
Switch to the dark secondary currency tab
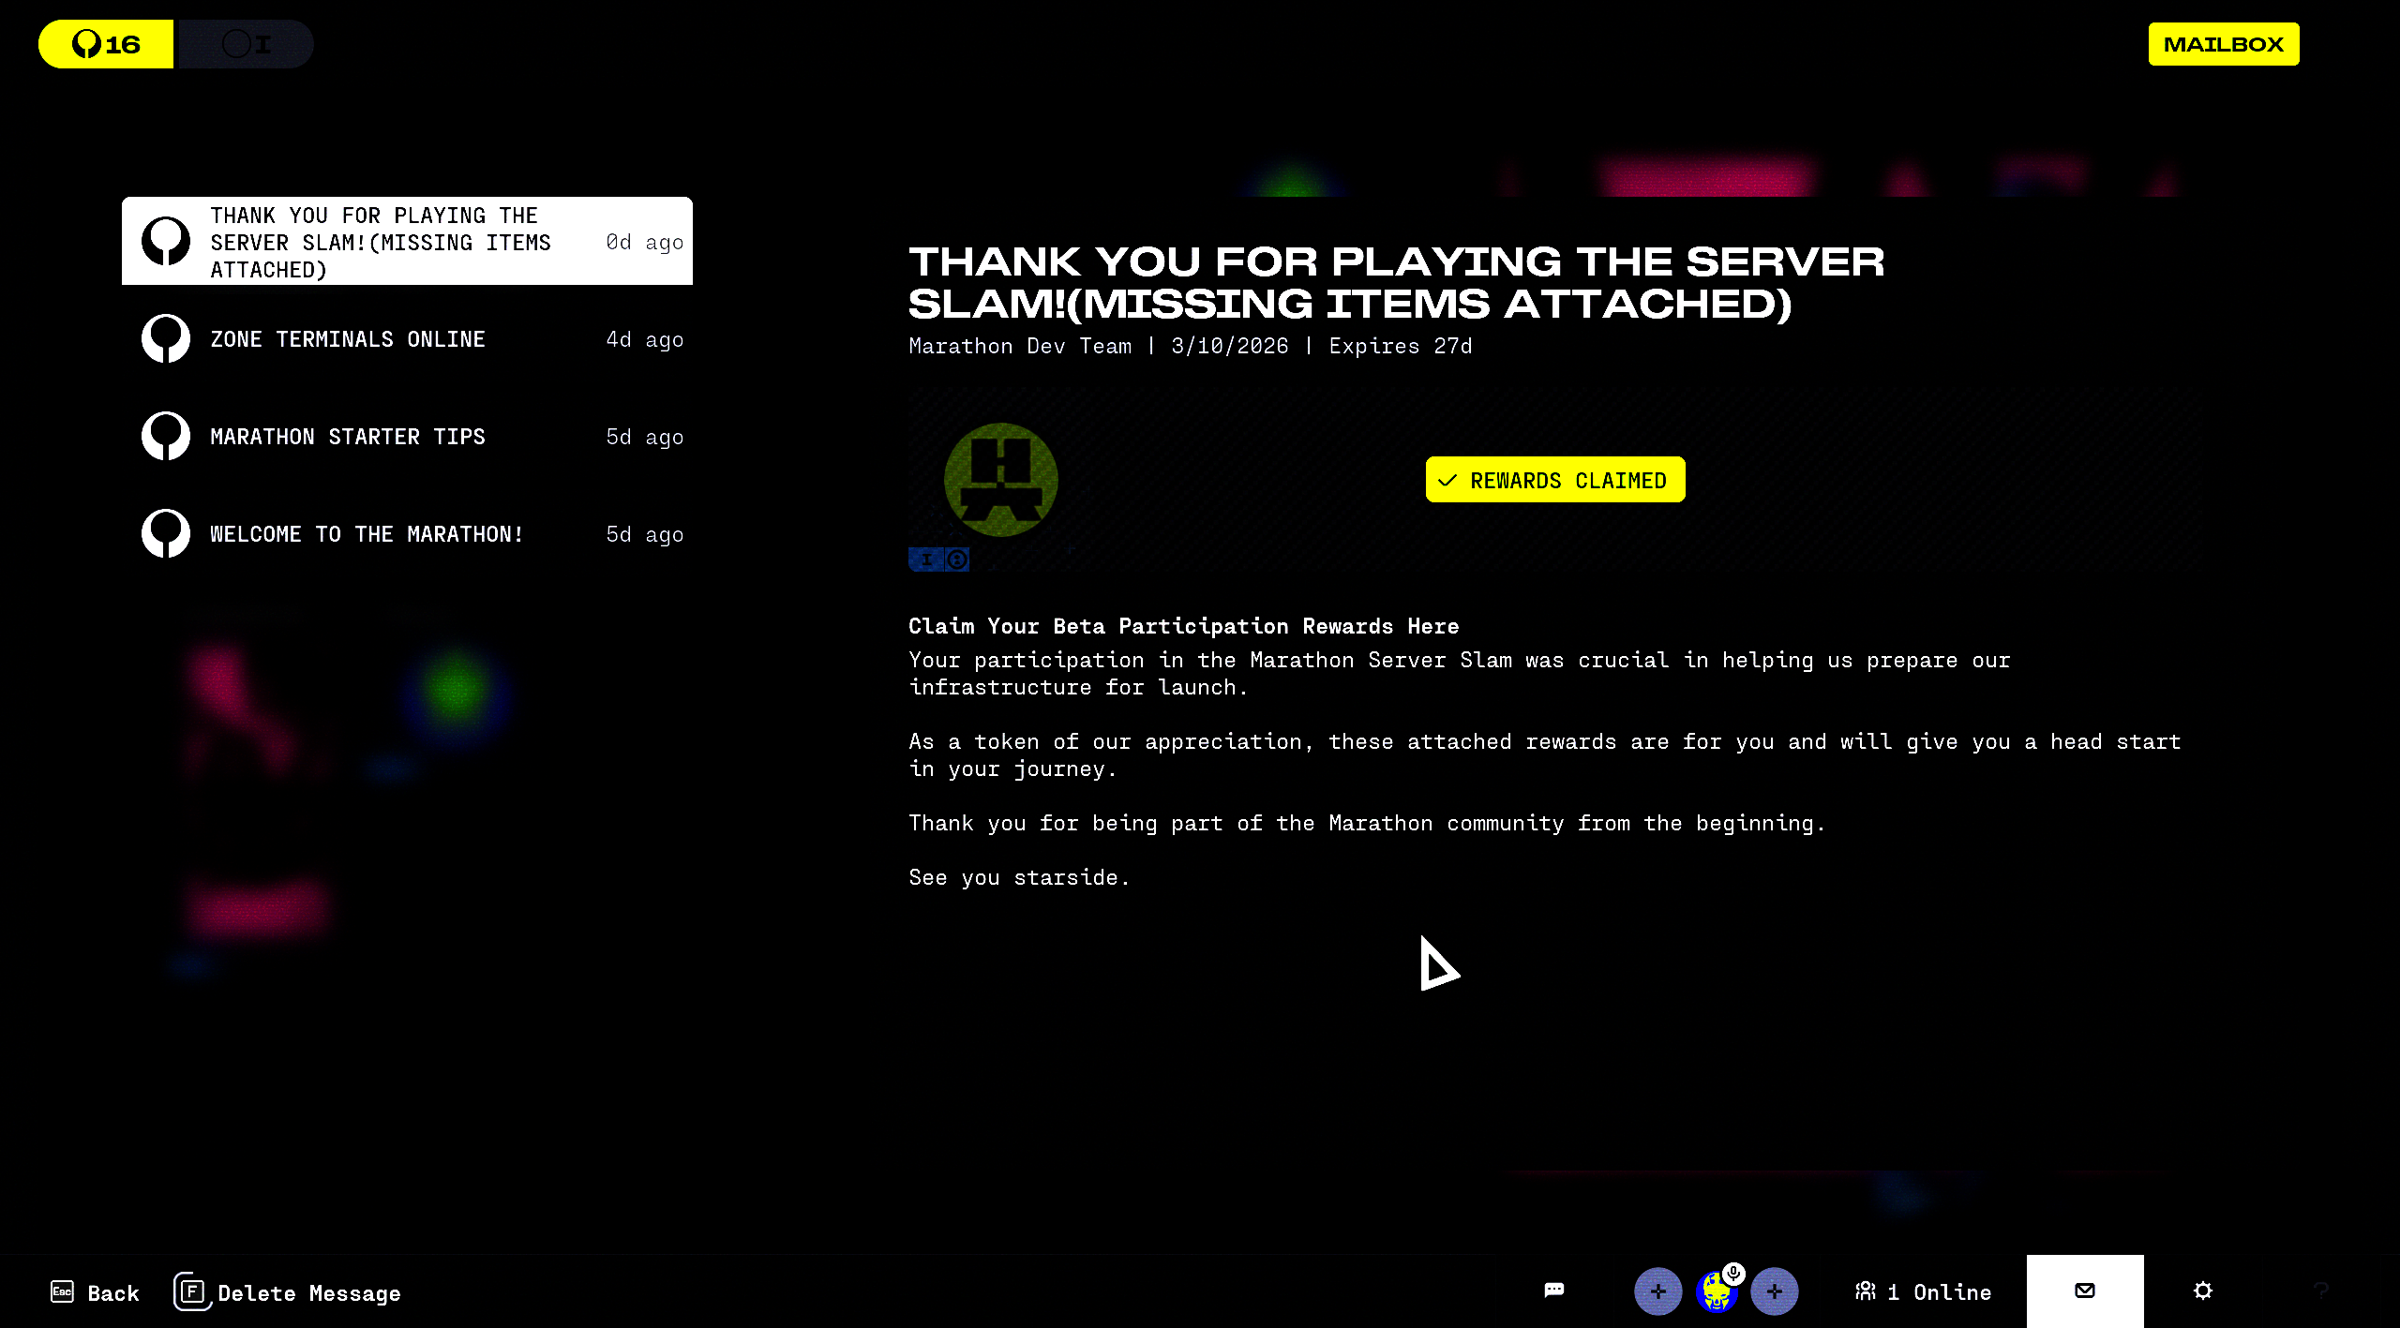245,44
